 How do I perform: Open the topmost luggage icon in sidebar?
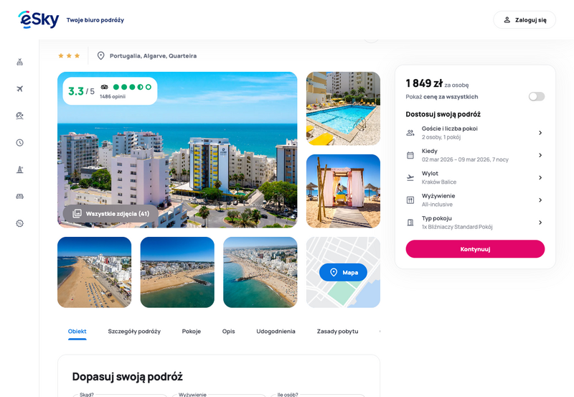point(20,62)
